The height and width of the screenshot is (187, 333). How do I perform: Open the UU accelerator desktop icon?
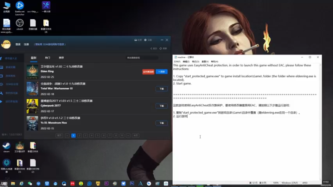(6, 166)
